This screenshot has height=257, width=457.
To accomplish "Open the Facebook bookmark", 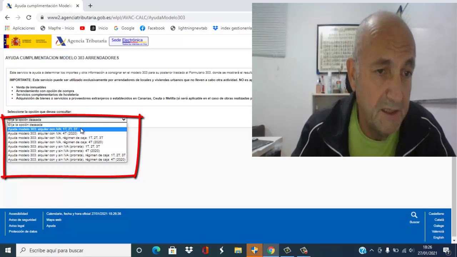I will point(153,28).
